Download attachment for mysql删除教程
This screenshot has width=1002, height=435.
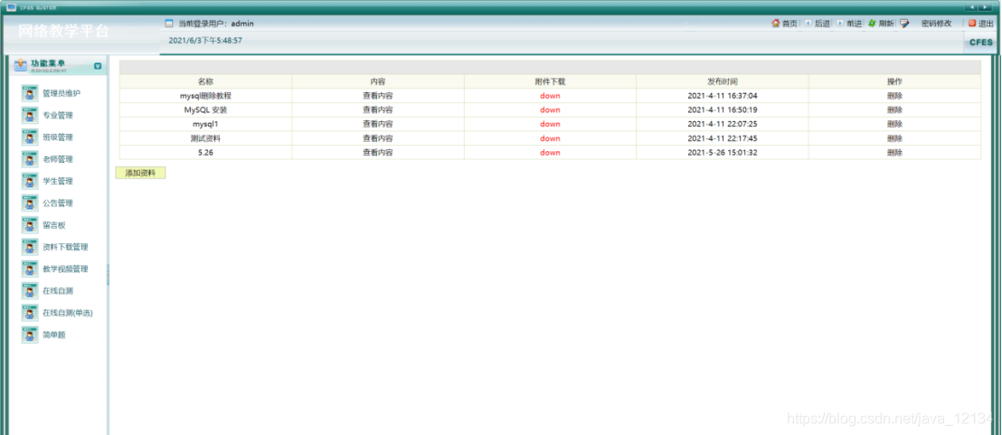550,96
